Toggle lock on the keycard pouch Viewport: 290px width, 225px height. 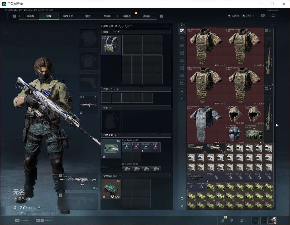click(x=104, y=156)
